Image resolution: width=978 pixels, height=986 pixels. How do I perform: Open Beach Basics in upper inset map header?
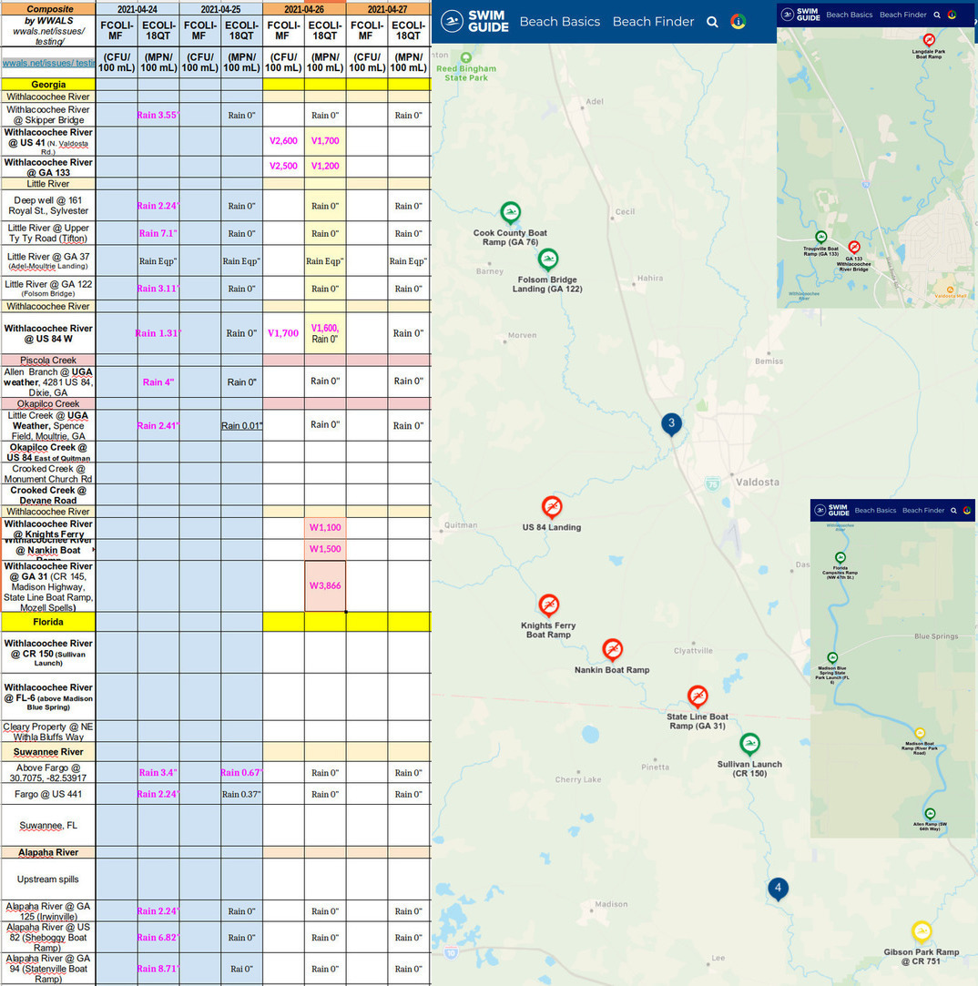849,15
